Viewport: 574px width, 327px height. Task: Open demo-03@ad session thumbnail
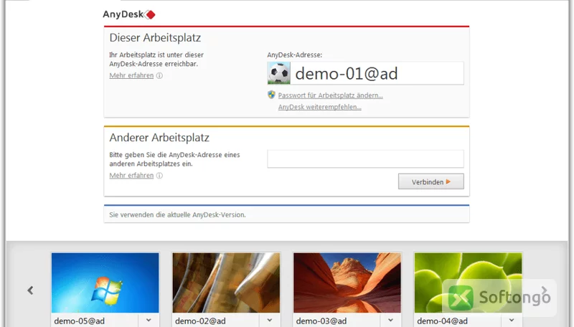[x=347, y=283]
